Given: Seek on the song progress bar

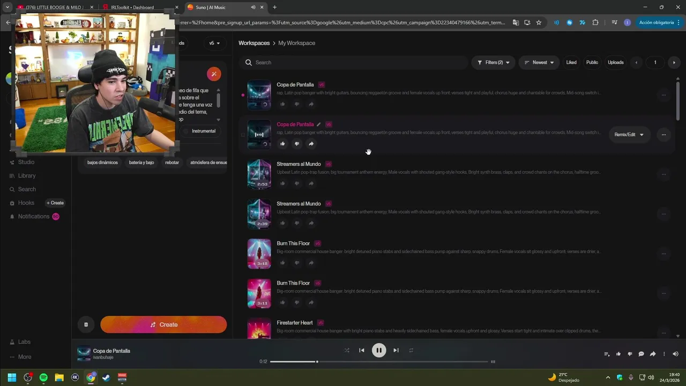Looking at the screenshot, I should 379,361.
